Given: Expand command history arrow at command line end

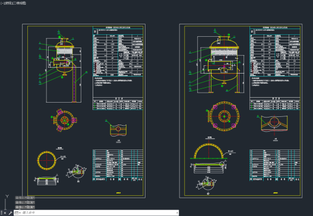Looking at the screenshot, I should click(177, 213).
